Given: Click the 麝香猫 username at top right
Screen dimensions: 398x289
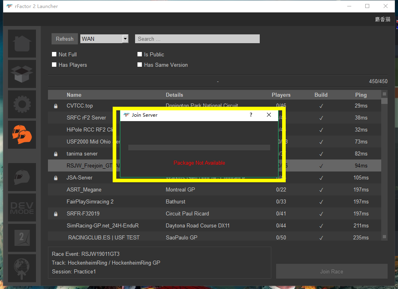Looking at the screenshot, I should pyautogui.click(x=382, y=19).
